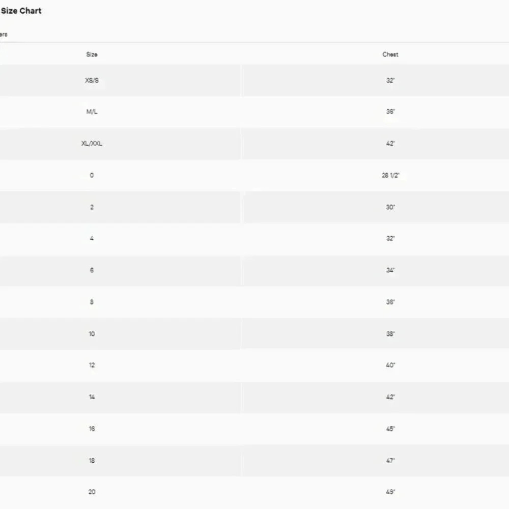
Task: Click the 45" chest measurement
Action: pos(390,429)
